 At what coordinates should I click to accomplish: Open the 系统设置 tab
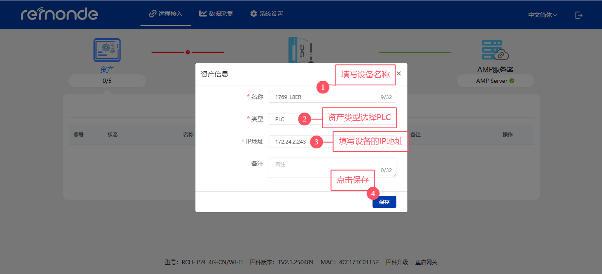tap(267, 14)
